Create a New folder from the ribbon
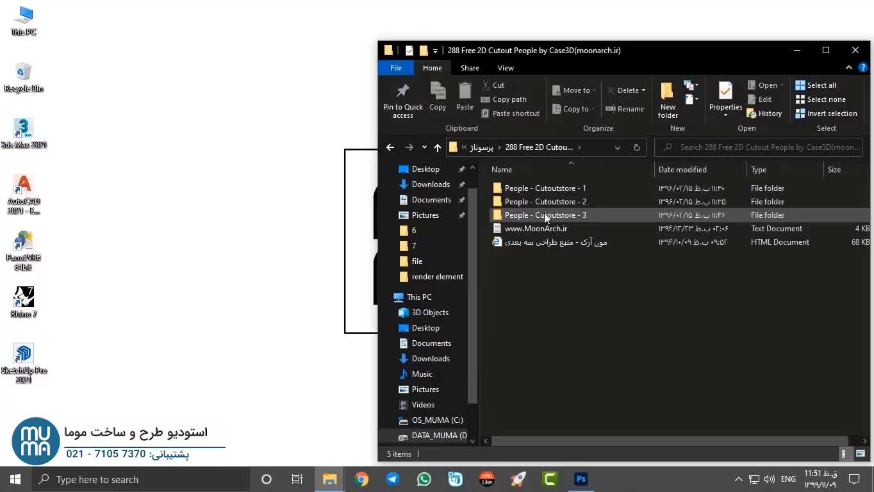This screenshot has width=874, height=492. 667,99
